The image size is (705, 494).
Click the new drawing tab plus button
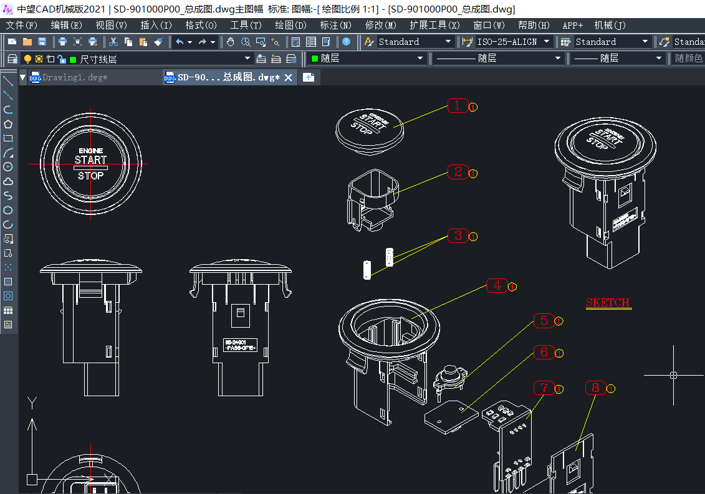(308, 77)
